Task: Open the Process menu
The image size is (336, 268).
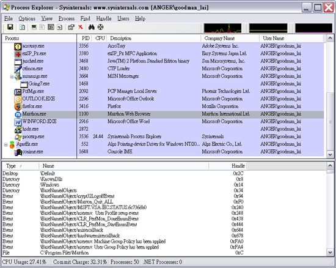Action: point(67,19)
